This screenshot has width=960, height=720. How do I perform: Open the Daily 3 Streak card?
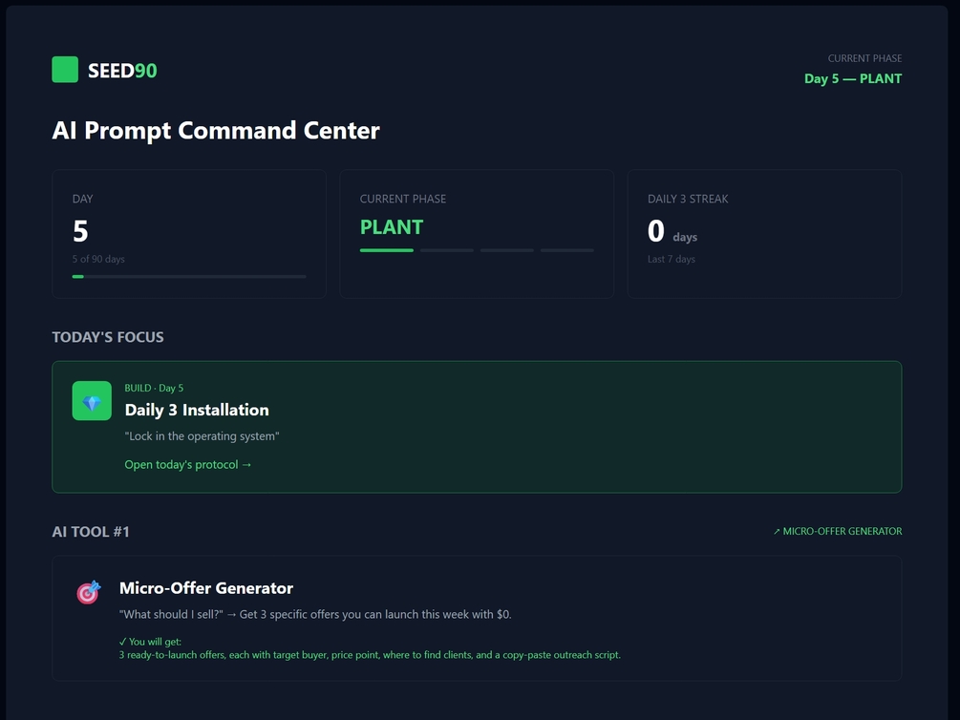pos(763,233)
